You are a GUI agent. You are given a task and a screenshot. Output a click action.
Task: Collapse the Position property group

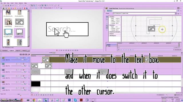109,17
